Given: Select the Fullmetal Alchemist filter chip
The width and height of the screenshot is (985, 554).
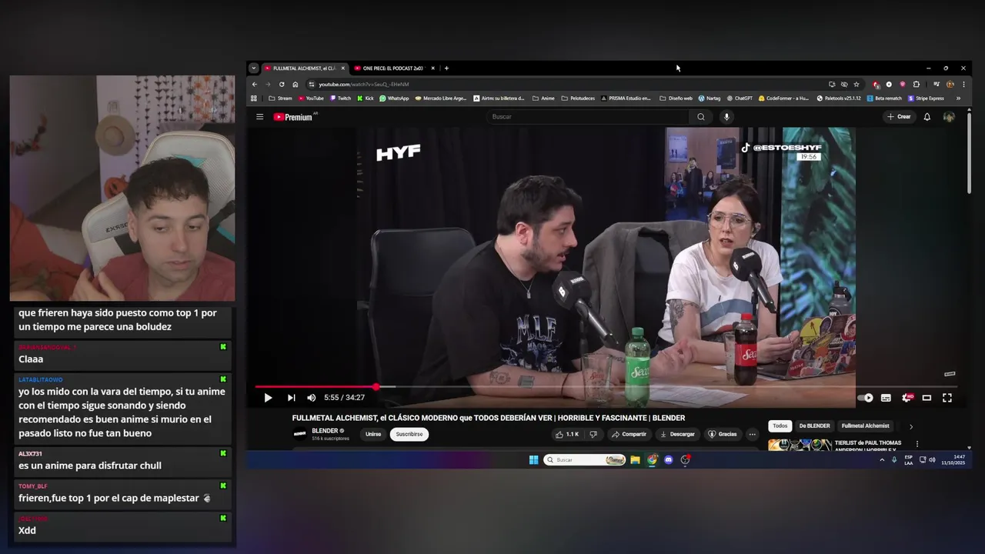Looking at the screenshot, I should point(865,426).
